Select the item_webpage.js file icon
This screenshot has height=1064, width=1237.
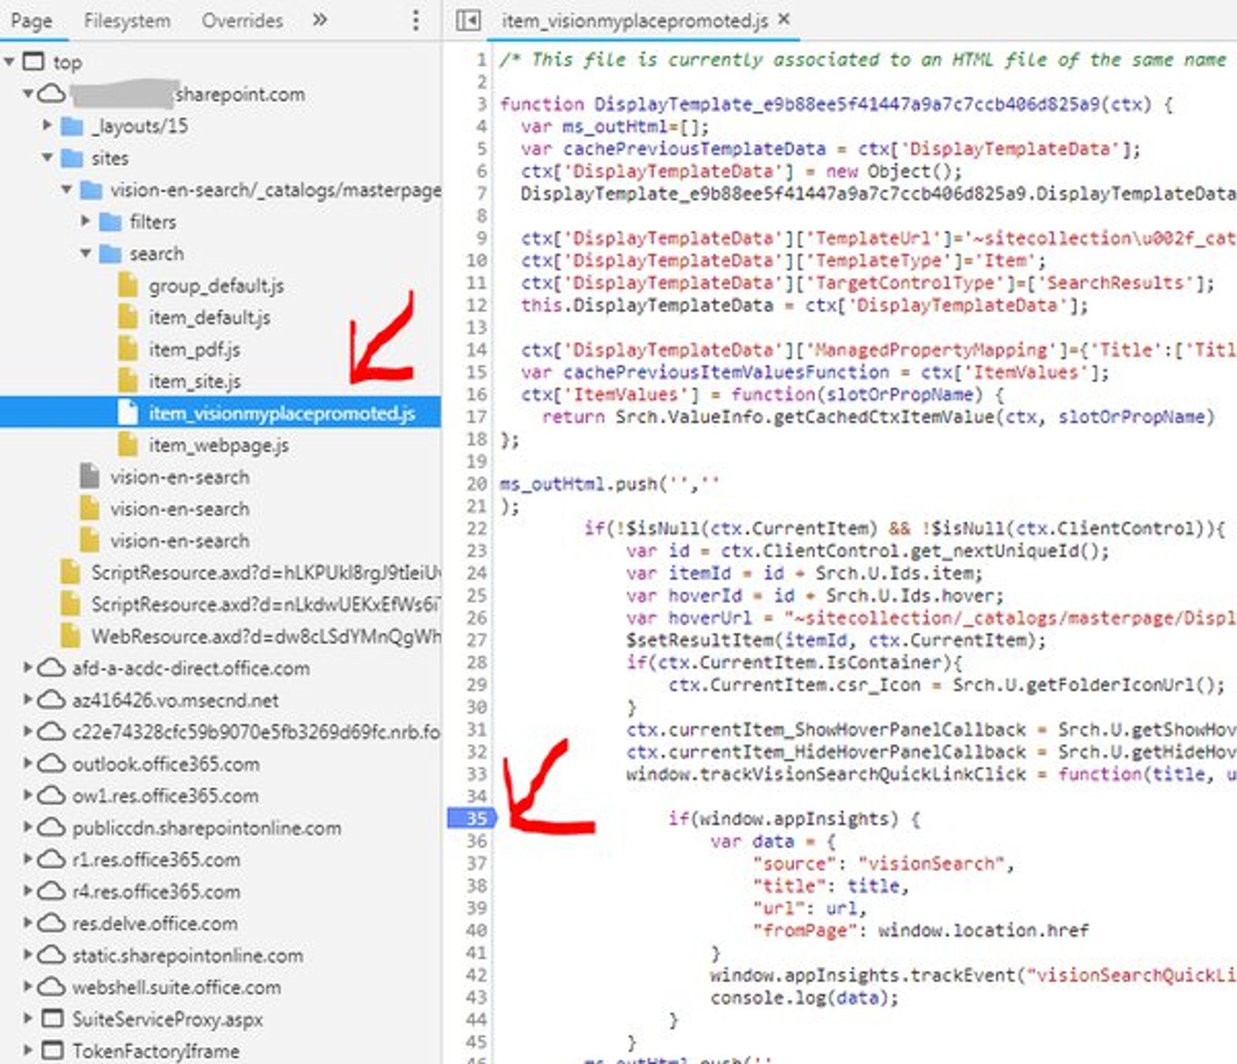coord(128,445)
